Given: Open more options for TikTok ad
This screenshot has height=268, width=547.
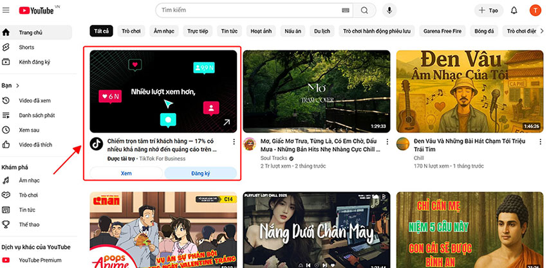Looking at the screenshot, I should point(234,142).
